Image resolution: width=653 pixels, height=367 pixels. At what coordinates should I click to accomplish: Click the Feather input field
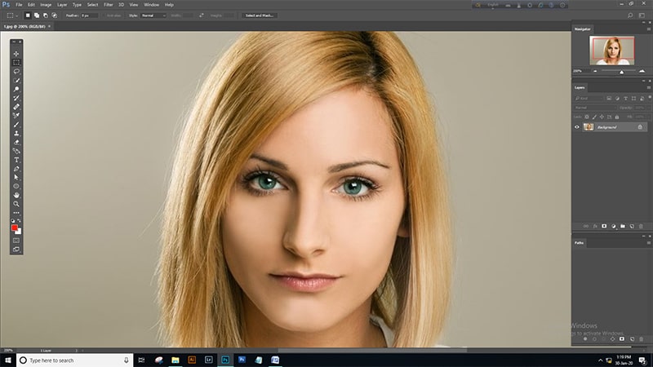pos(89,15)
